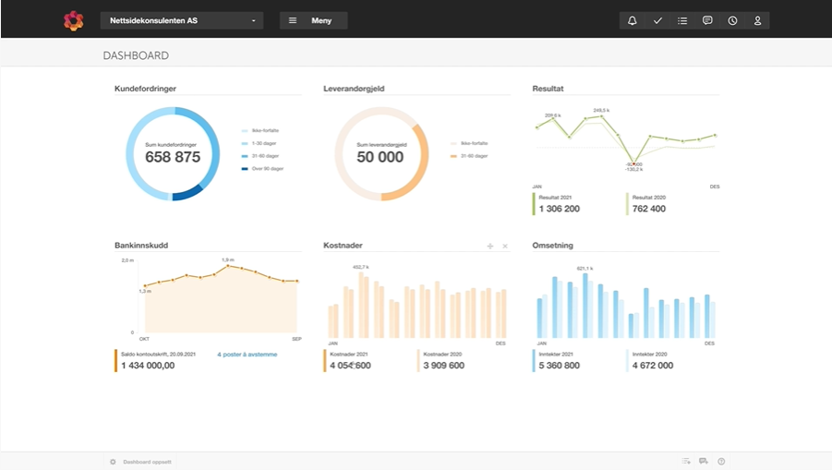Click Kostnader 2021 total value

pyautogui.click(x=350, y=366)
